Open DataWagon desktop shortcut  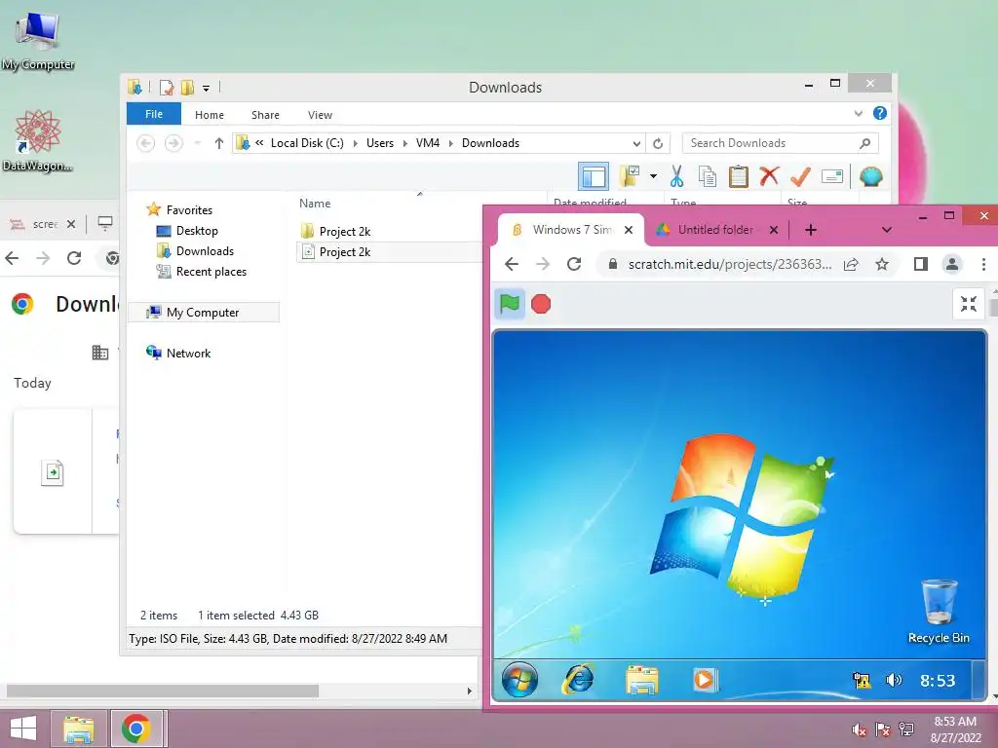(x=38, y=140)
